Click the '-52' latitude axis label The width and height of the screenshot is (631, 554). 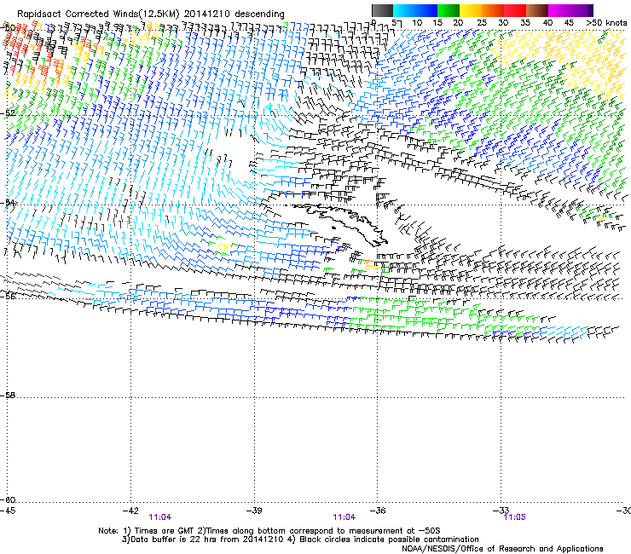click(x=8, y=113)
